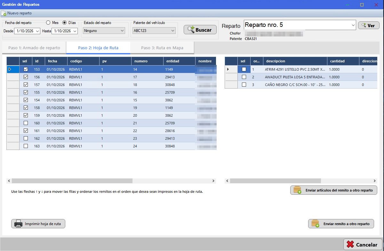Check the sel checkbox for id 162

(26, 138)
